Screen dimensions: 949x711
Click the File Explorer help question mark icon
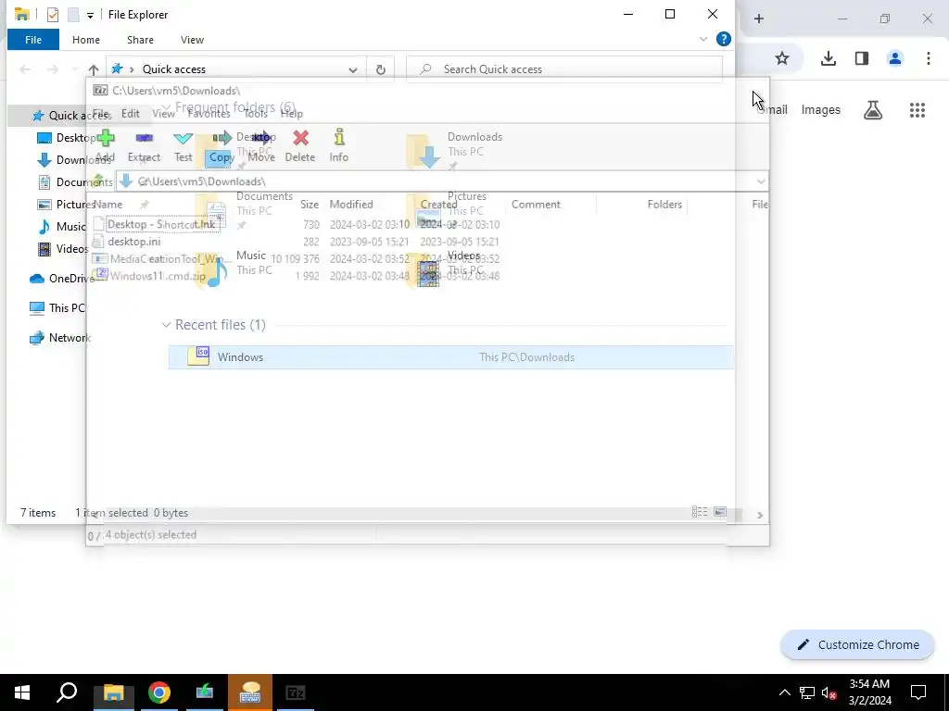click(723, 39)
